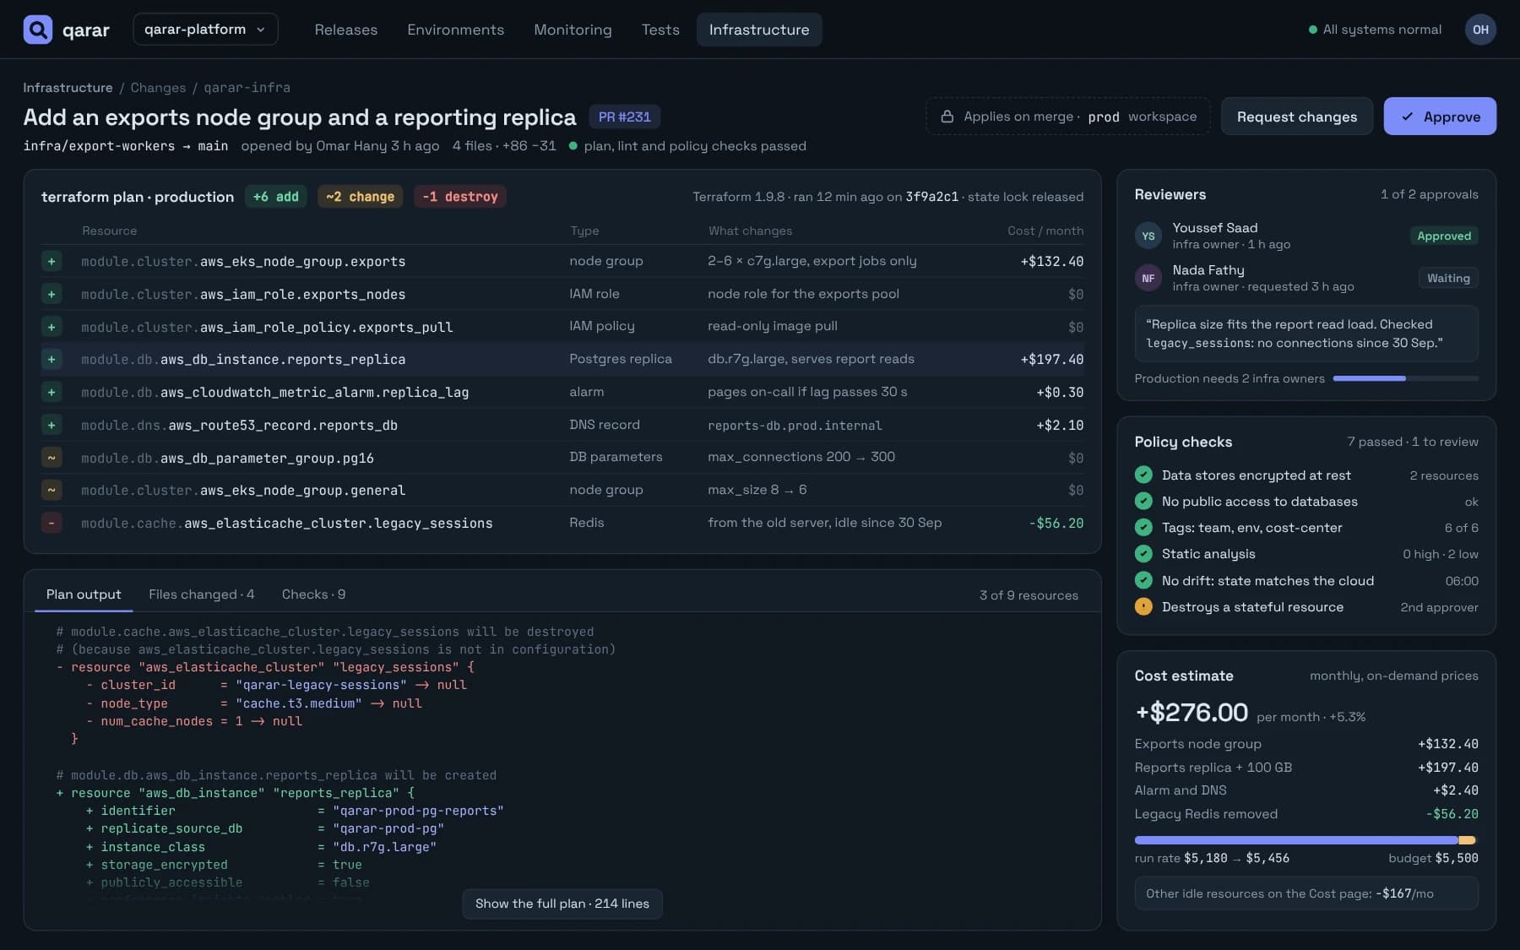Screen dimensions: 1520x950
Task: Open Monitoring in the top nav
Action: point(573,30)
